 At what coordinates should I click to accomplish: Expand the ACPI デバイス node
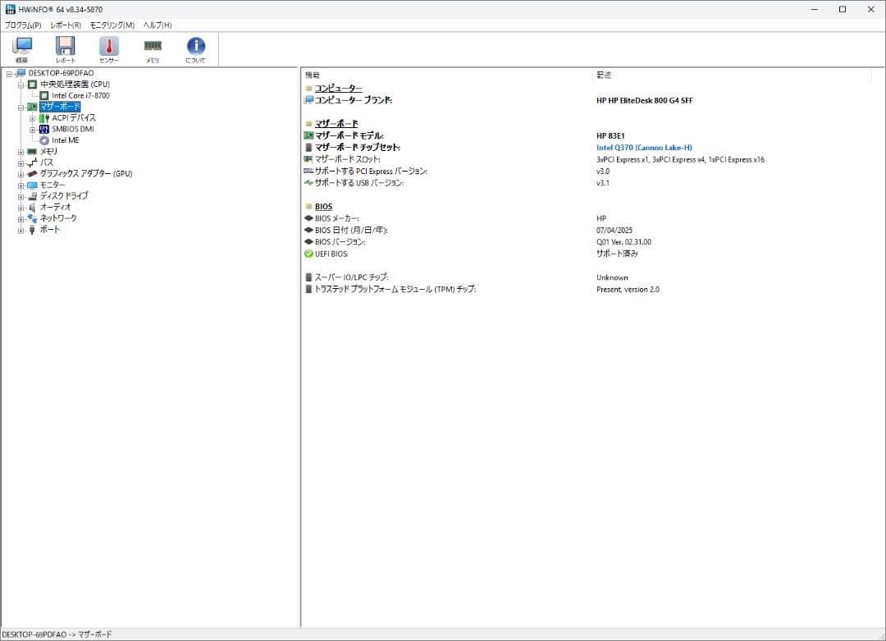coord(30,118)
